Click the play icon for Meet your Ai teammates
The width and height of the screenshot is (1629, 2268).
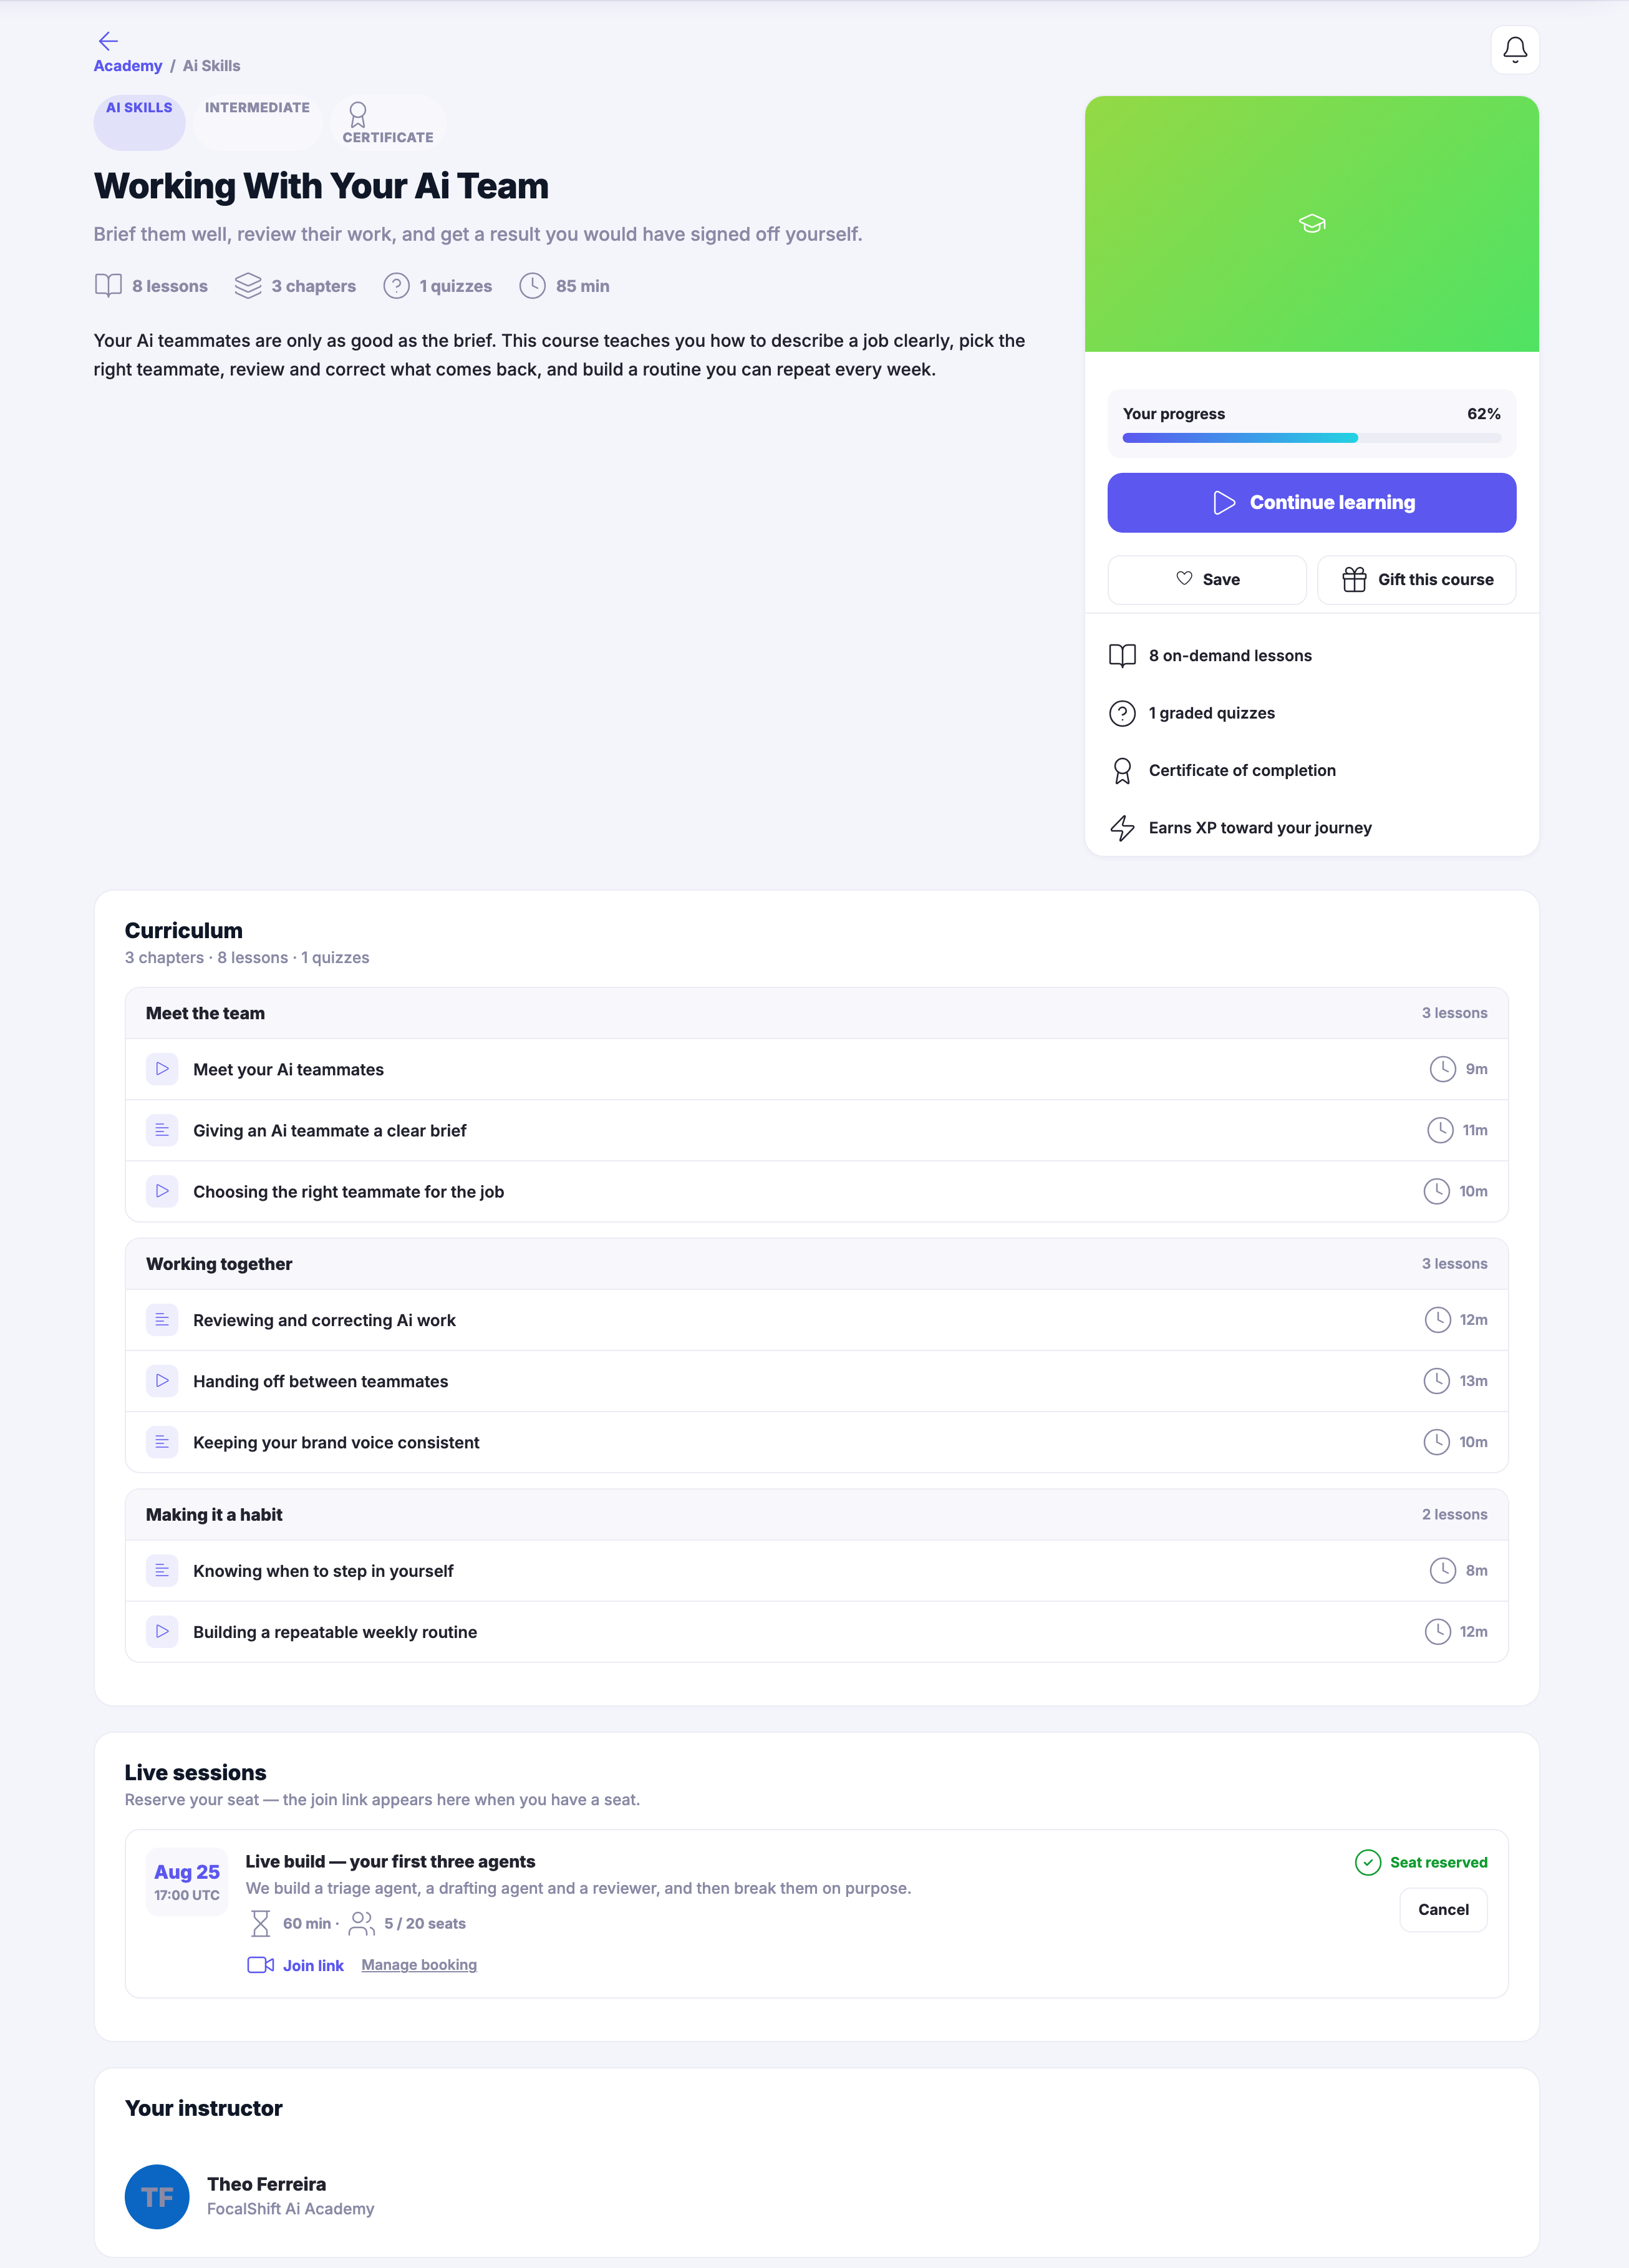point(162,1069)
